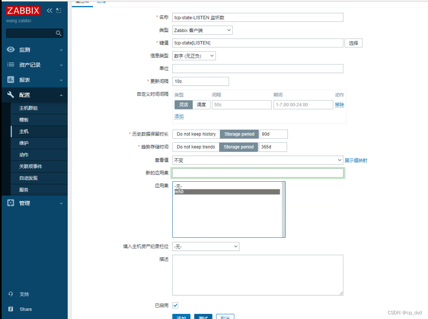Select the Do not keep history option
Image resolution: width=428 pixels, height=319 pixels.
pos(196,134)
